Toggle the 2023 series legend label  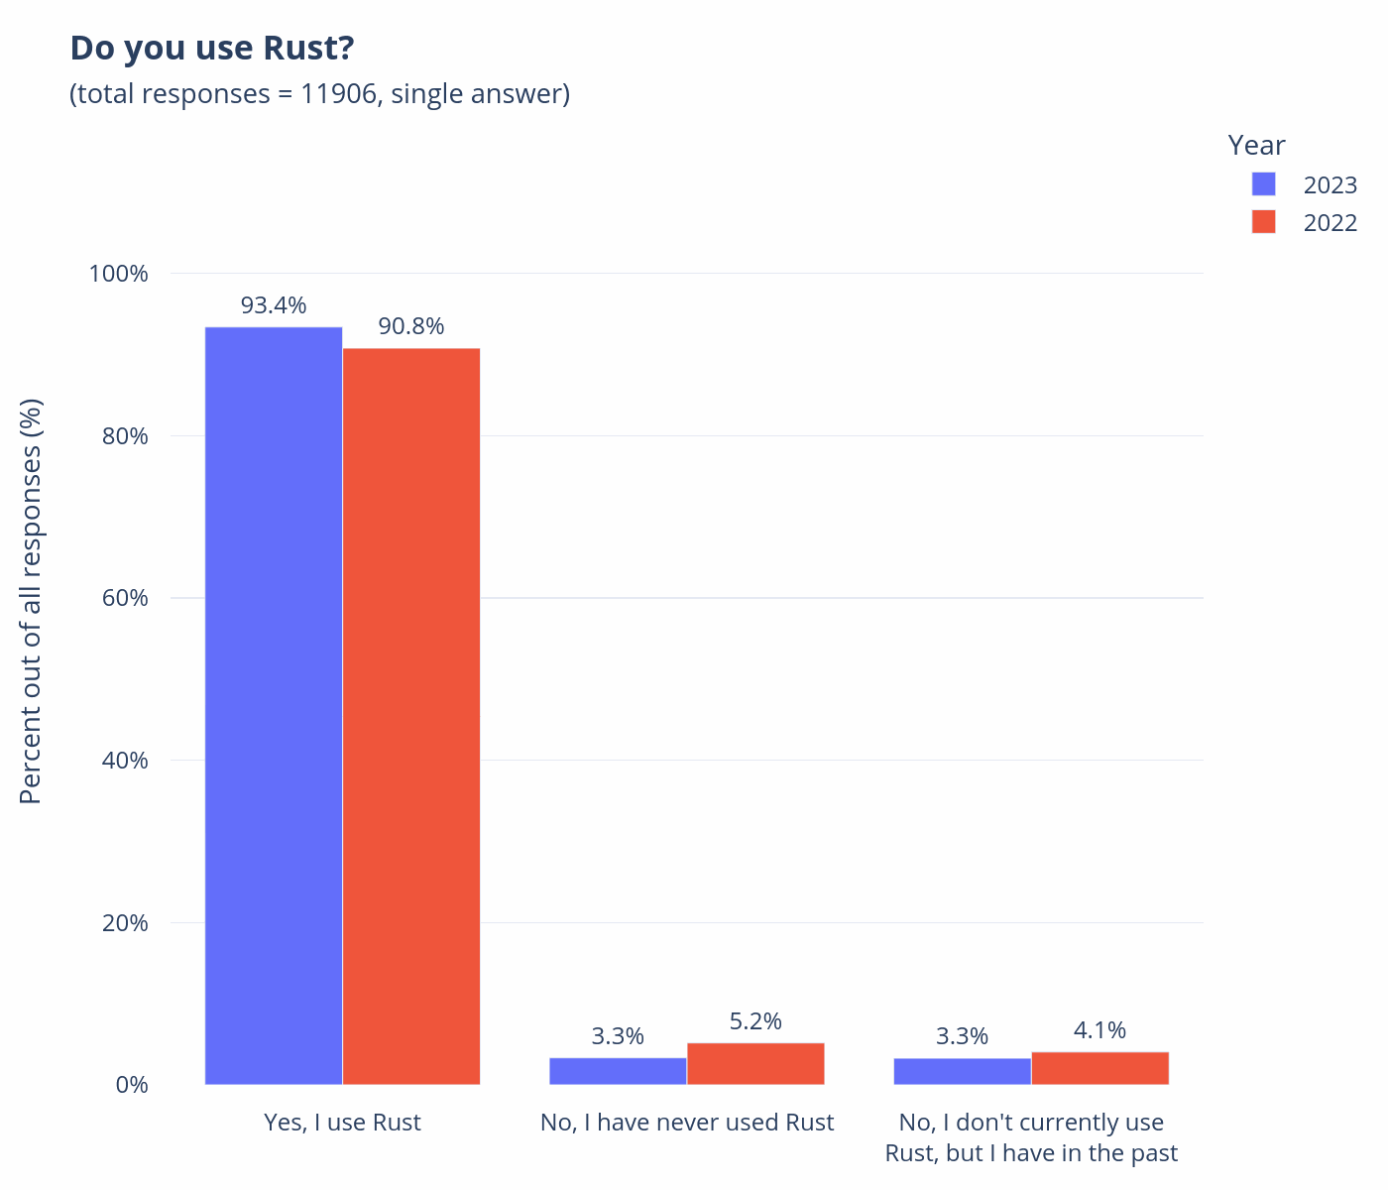(1330, 185)
